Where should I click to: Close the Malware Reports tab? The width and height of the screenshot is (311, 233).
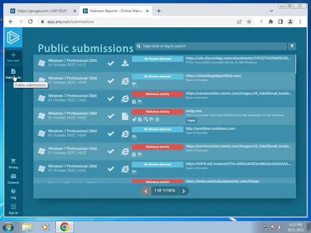point(147,11)
